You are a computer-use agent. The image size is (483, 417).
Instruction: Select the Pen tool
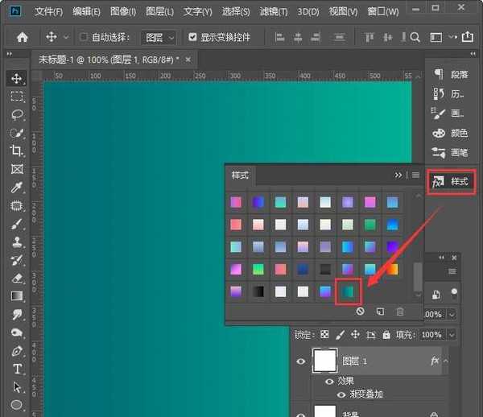[16, 351]
